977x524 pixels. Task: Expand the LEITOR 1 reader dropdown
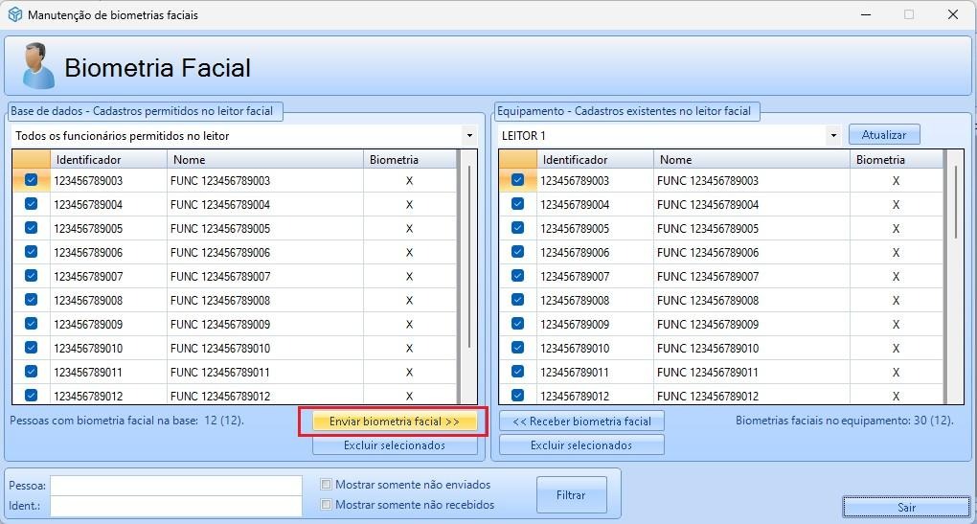[833, 136]
